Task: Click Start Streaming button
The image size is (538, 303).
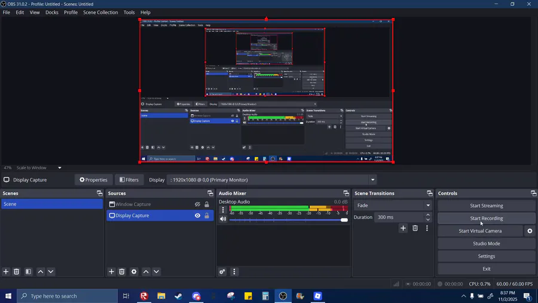Action: (x=486, y=205)
